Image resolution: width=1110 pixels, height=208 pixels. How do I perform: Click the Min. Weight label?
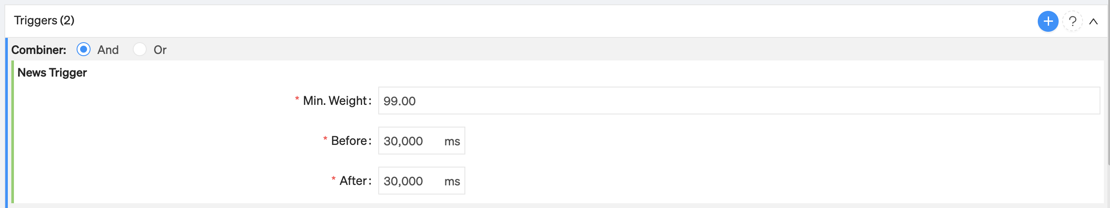tap(337, 101)
